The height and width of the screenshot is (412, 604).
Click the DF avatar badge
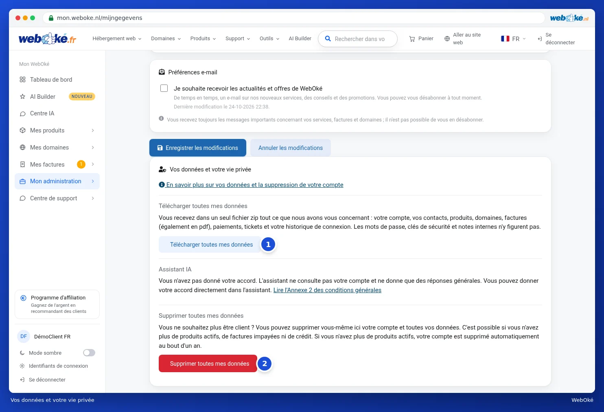[x=24, y=336]
